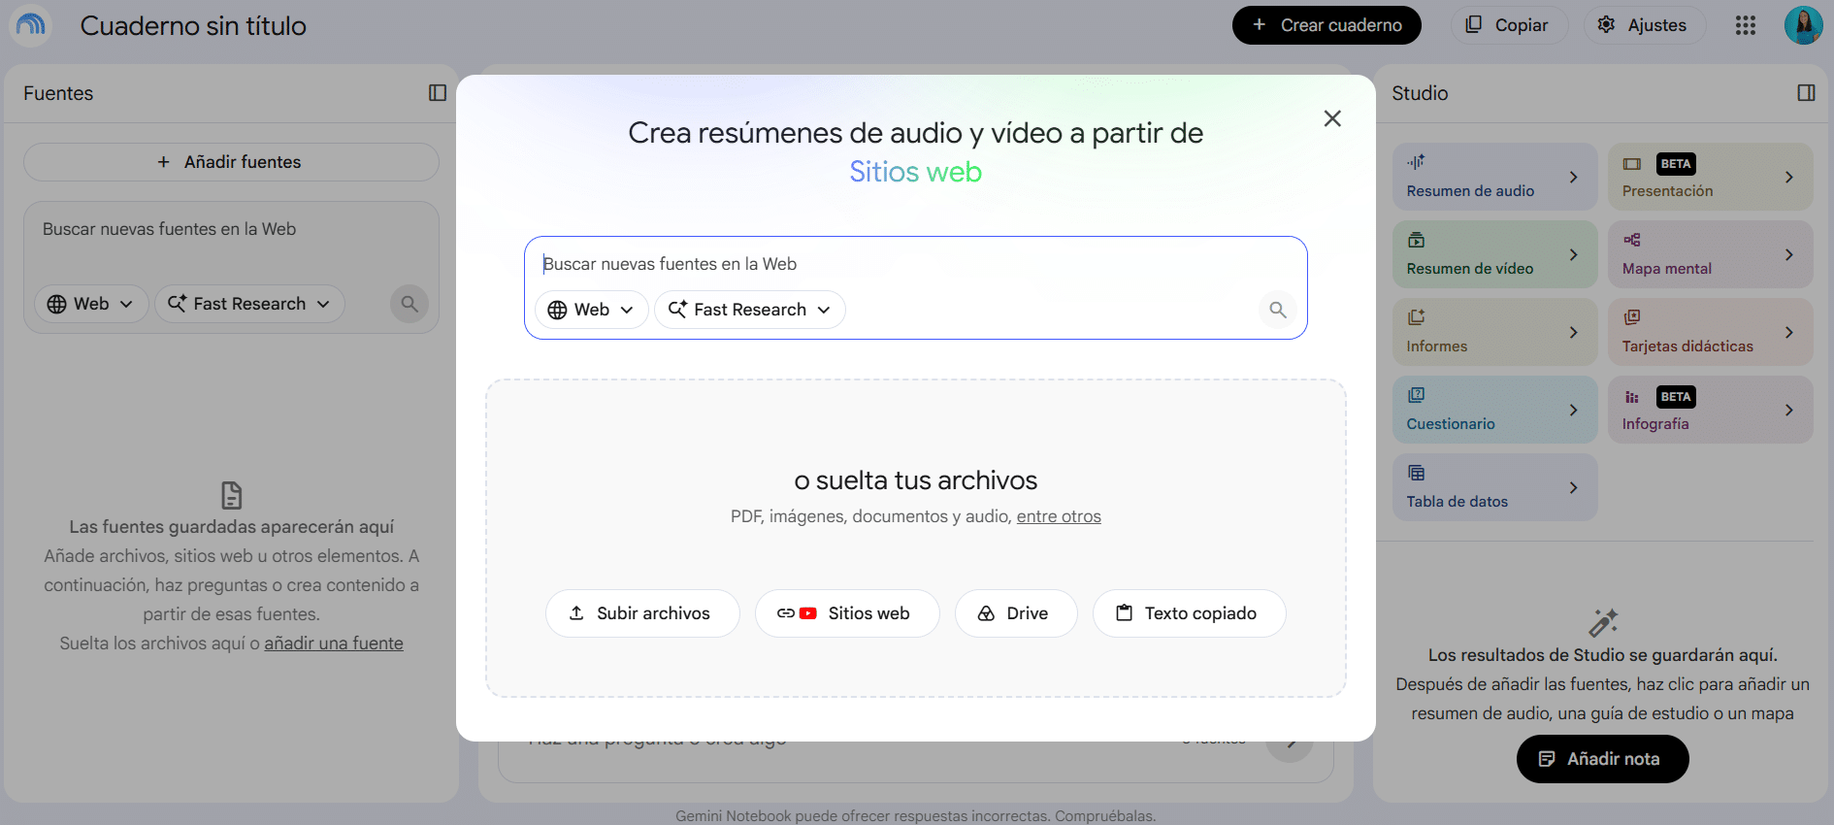
Task: Collapse the Studio panel with its toggle icon
Action: tap(1806, 93)
